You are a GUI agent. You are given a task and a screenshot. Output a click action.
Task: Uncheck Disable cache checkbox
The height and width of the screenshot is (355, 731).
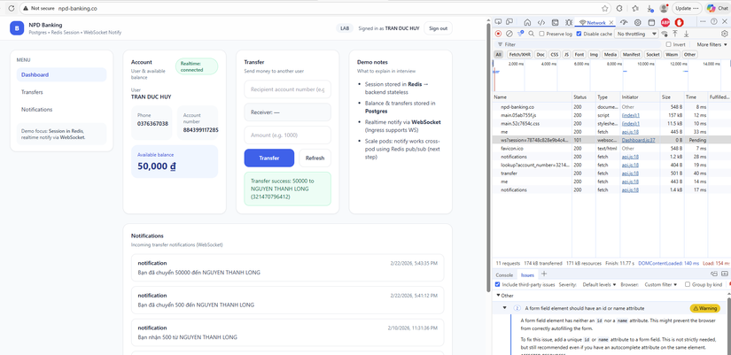579,34
